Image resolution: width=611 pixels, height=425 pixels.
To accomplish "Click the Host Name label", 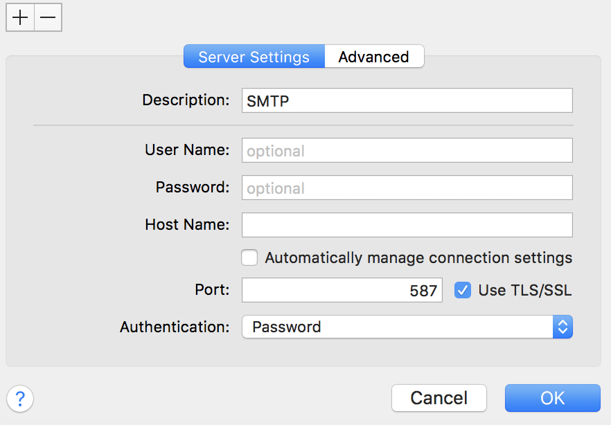I will coord(187,224).
